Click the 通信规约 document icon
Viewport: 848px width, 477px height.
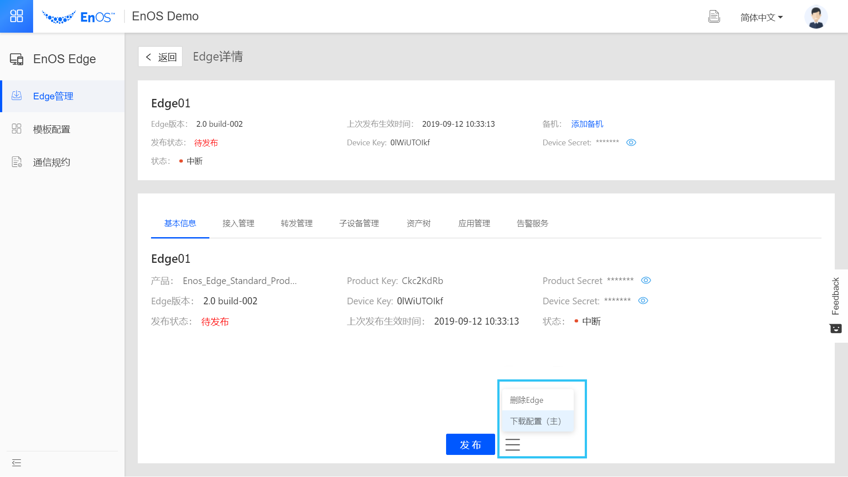(16, 162)
